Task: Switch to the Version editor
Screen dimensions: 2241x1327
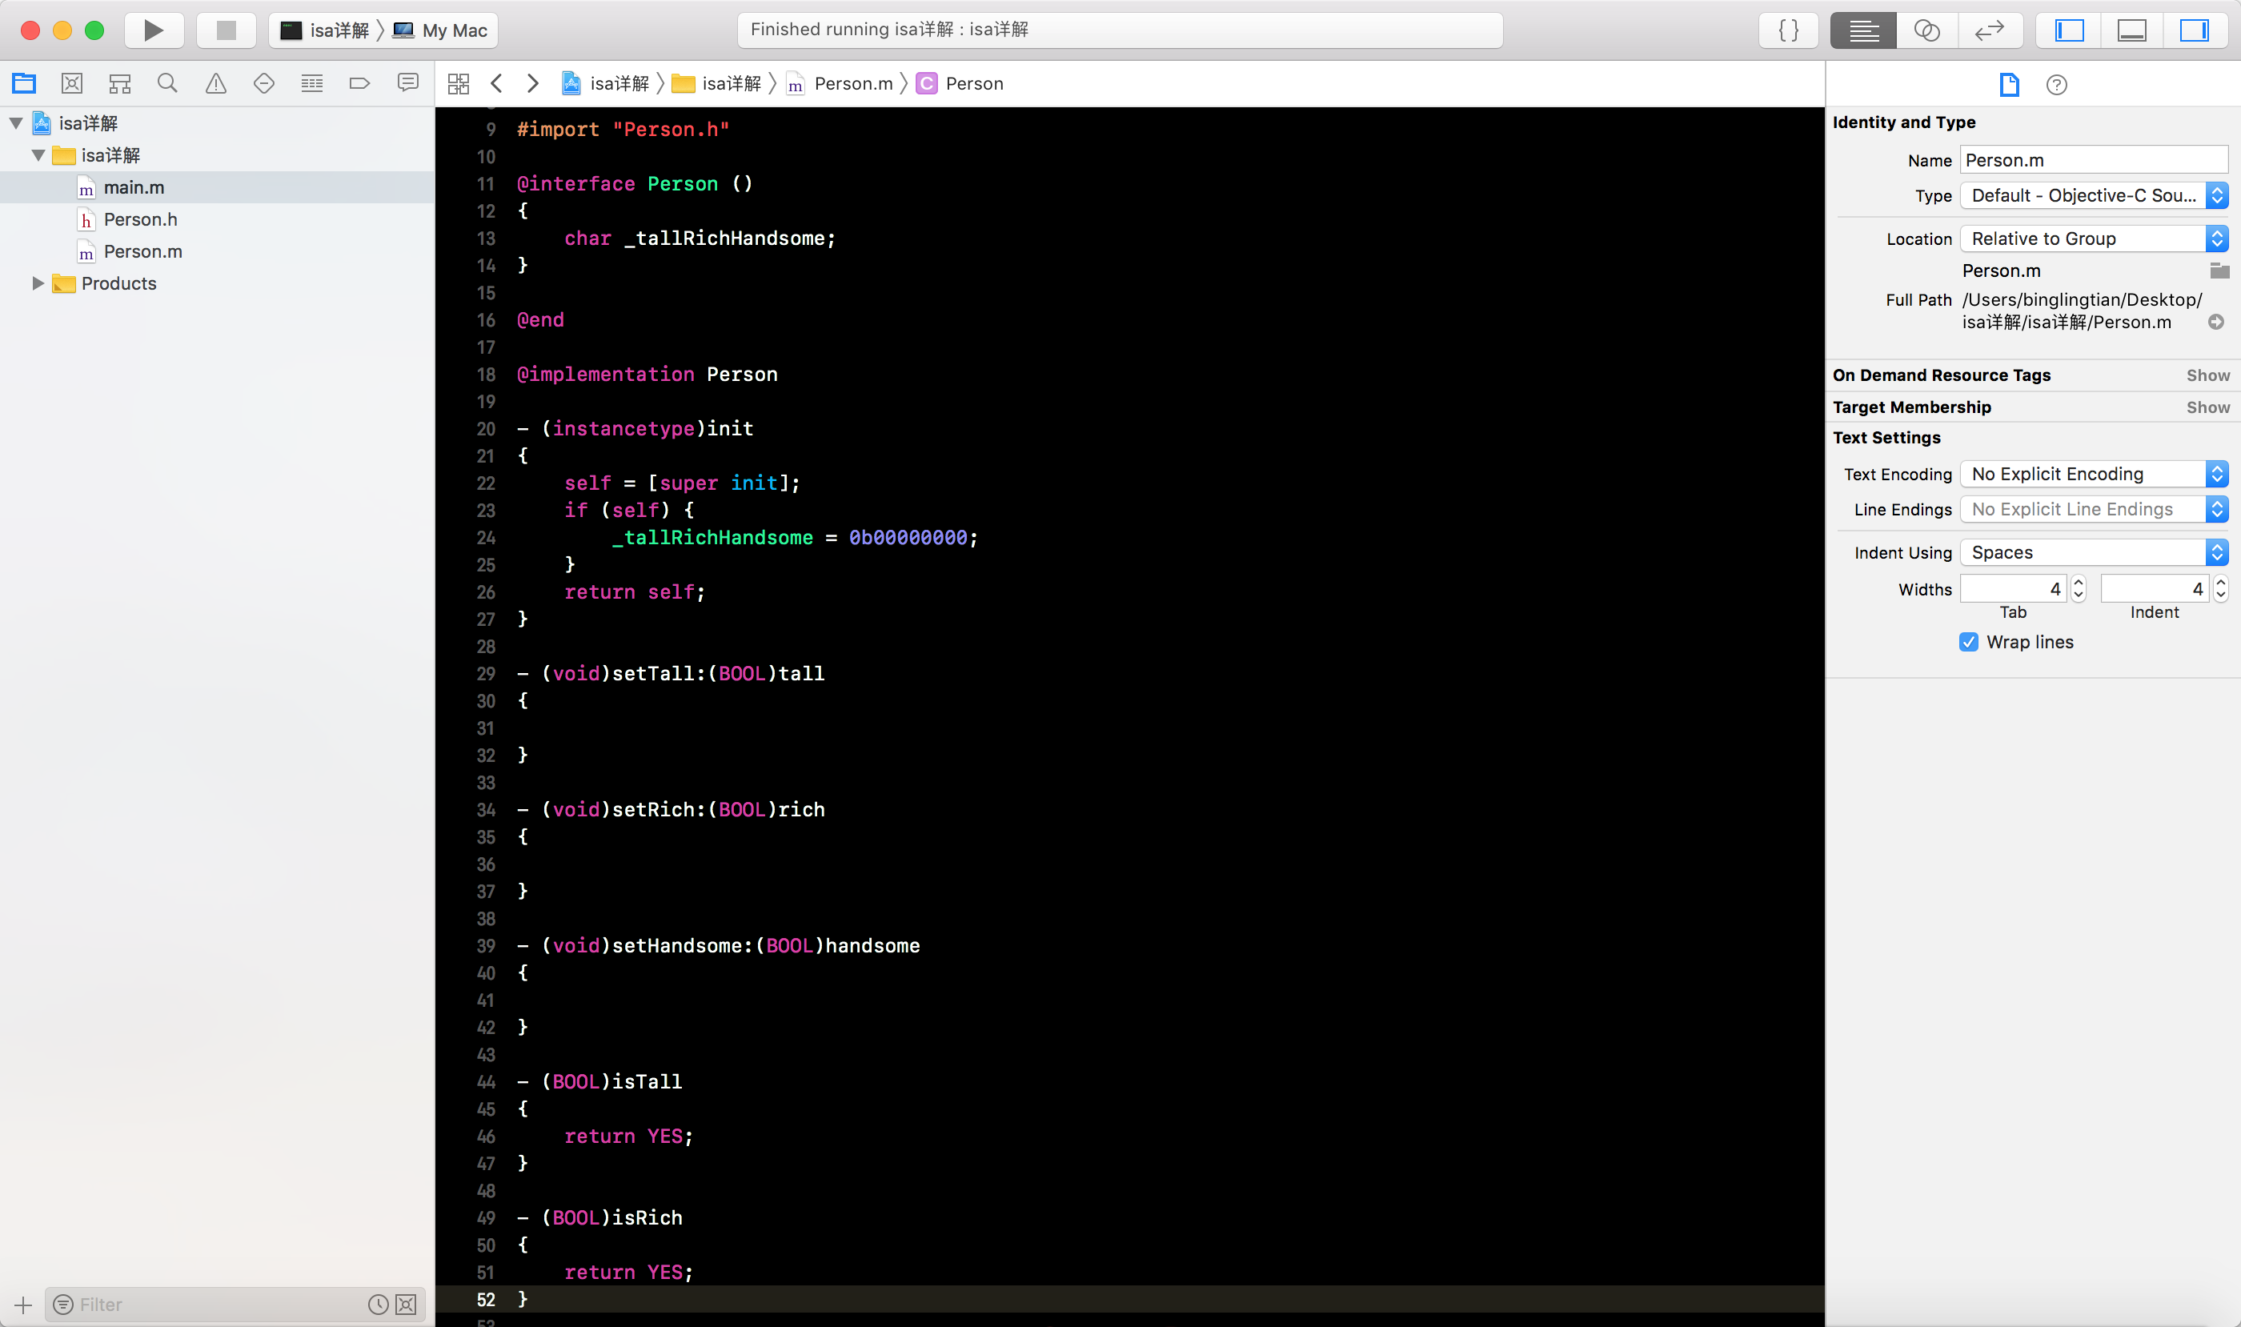Action: [x=1990, y=30]
